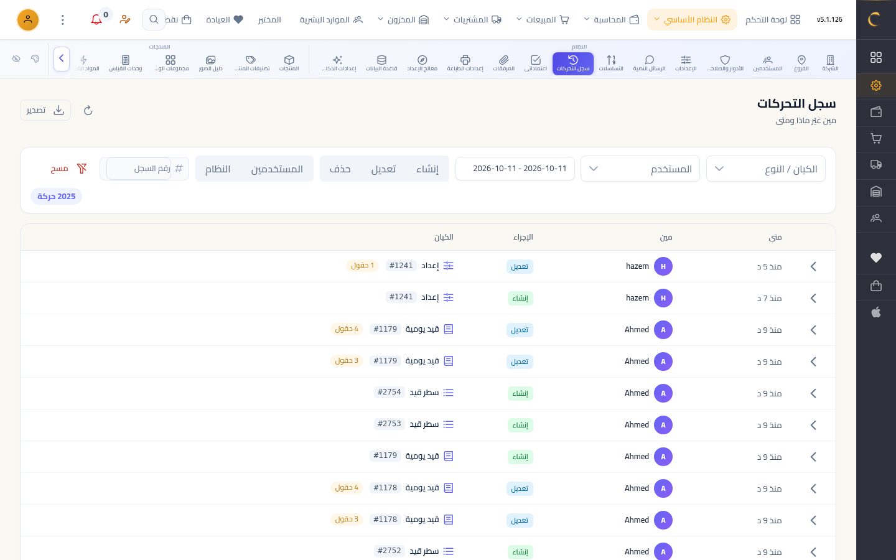Open the notifications bell icon
This screenshot has width=896, height=560.
pyautogui.click(x=96, y=20)
